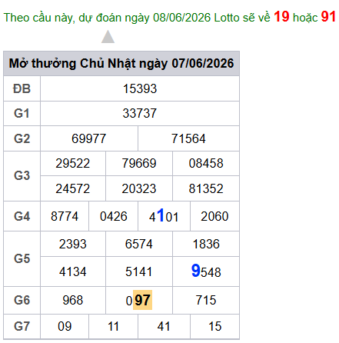Click G6 number 715

tap(206, 300)
